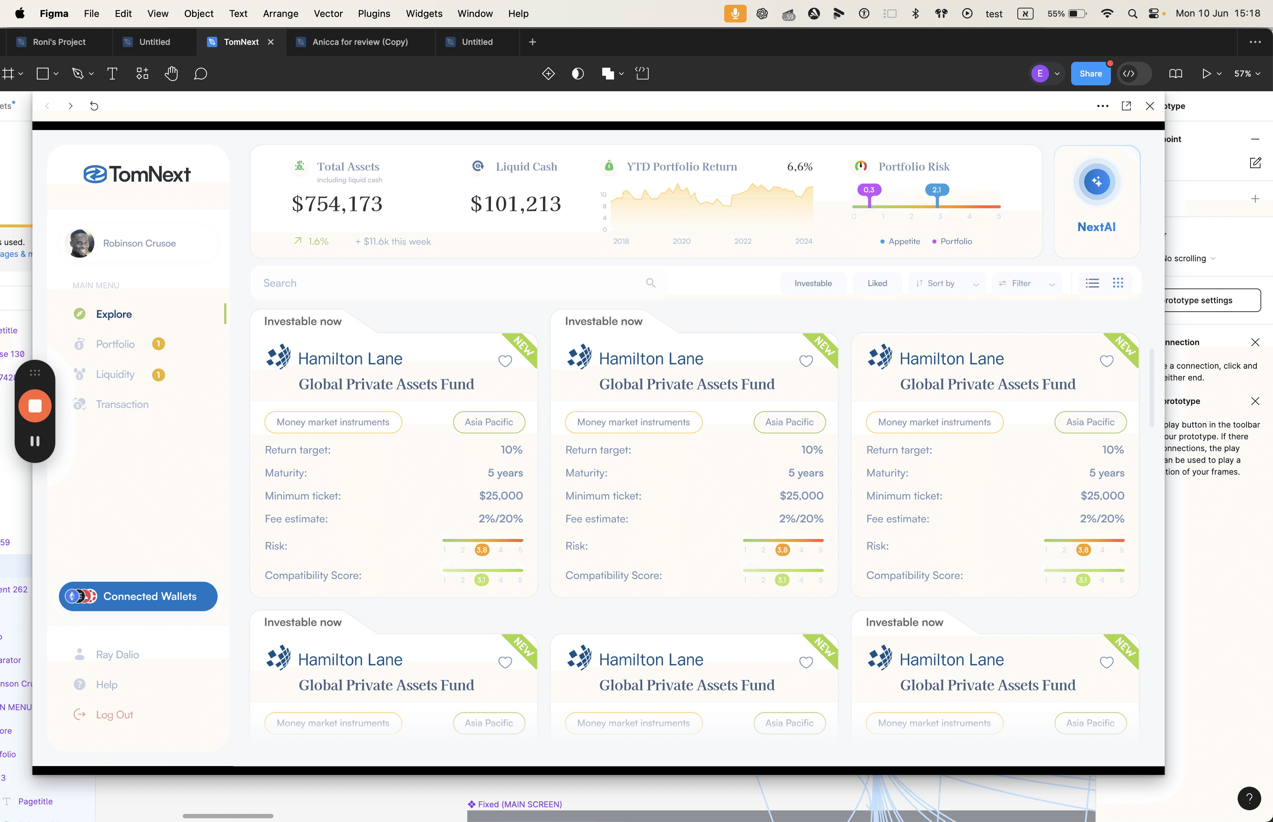Select the Rectangle shape tool
1273x822 pixels.
coord(42,74)
